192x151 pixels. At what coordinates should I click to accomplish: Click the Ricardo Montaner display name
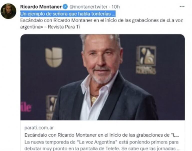tap(41, 7)
